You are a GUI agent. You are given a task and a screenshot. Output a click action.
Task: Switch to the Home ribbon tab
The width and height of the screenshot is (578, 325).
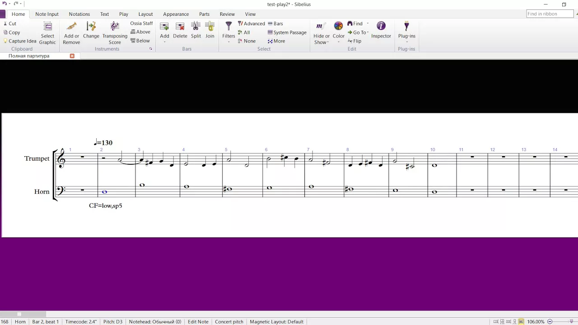pyautogui.click(x=19, y=14)
